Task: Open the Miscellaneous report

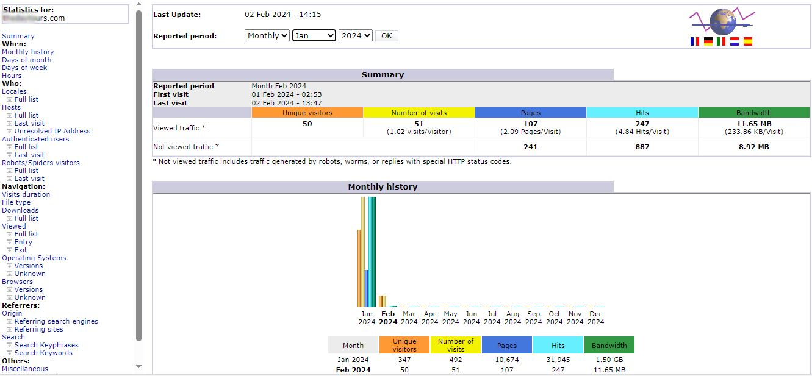Action: coord(25,369)
